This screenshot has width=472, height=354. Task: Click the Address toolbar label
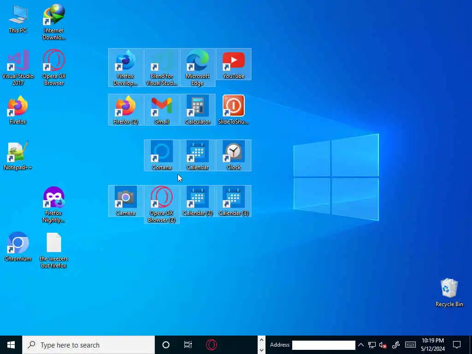coord(280,345)
